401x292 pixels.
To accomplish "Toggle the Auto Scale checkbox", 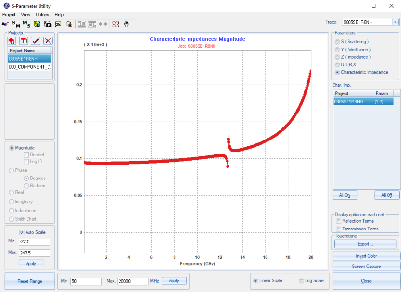I will (x=22, y=232).
